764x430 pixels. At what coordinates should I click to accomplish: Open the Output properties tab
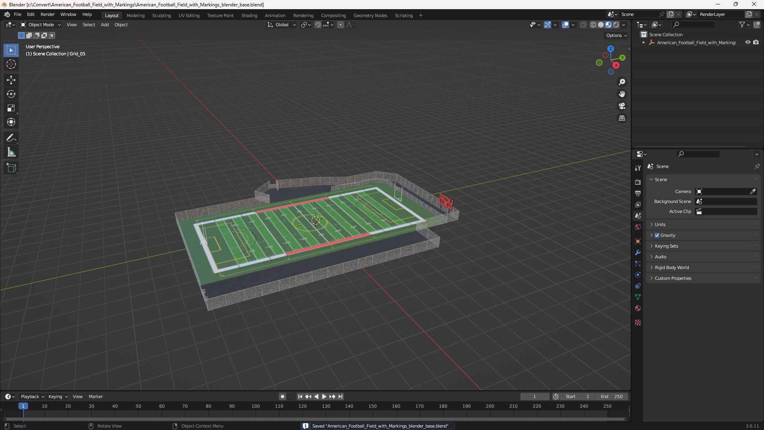coord(638,193)
